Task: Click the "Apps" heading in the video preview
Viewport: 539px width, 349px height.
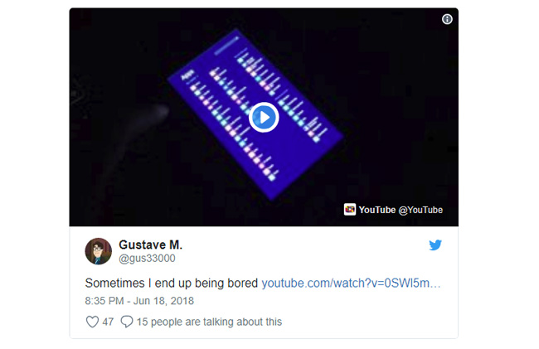Action: coord(187,75)
